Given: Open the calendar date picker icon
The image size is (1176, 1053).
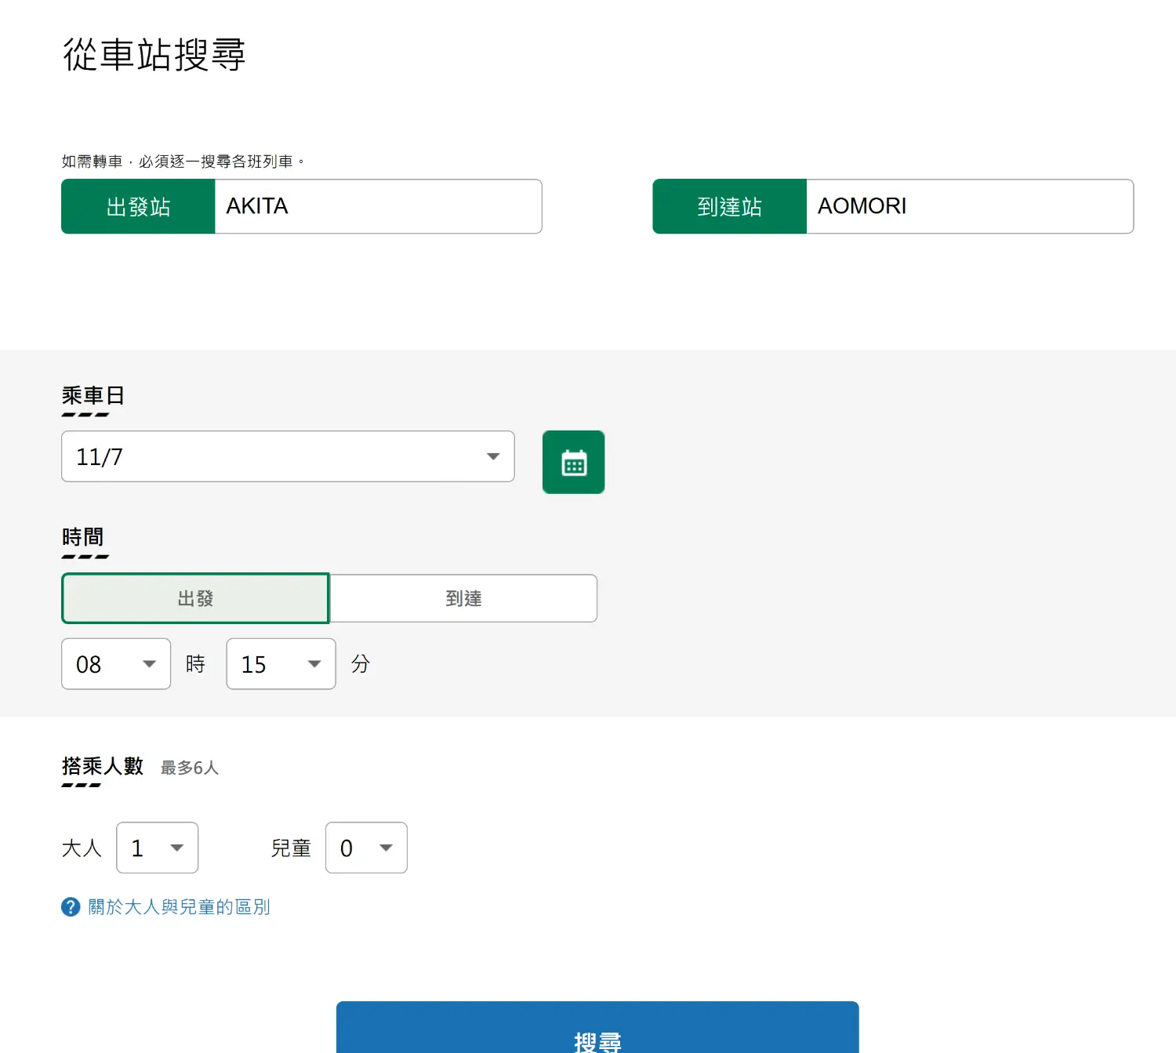Looking at the screenshot, I should tap(573, 462).
